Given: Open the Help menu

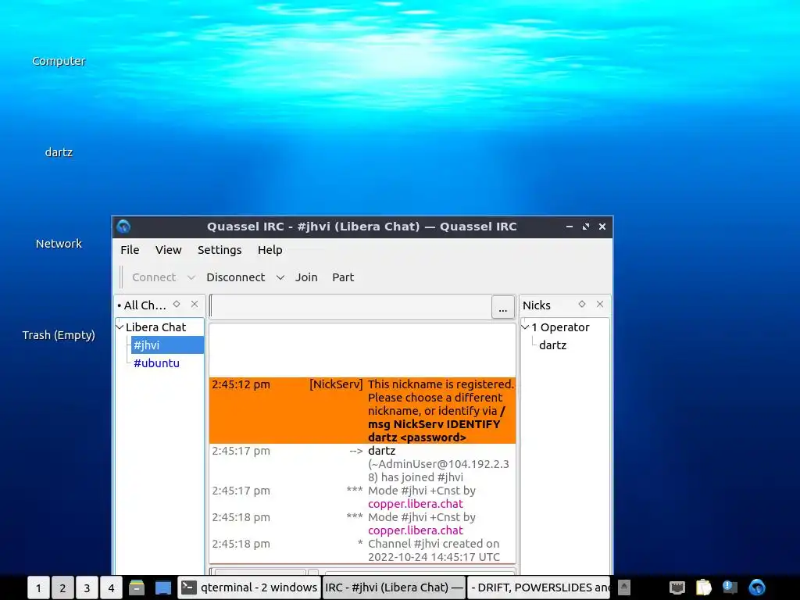Looking at the screenshot, I should pos(270,250).
